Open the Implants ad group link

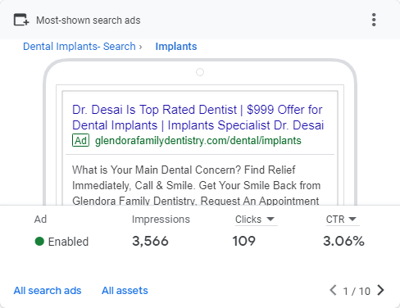tap(176, 47)
